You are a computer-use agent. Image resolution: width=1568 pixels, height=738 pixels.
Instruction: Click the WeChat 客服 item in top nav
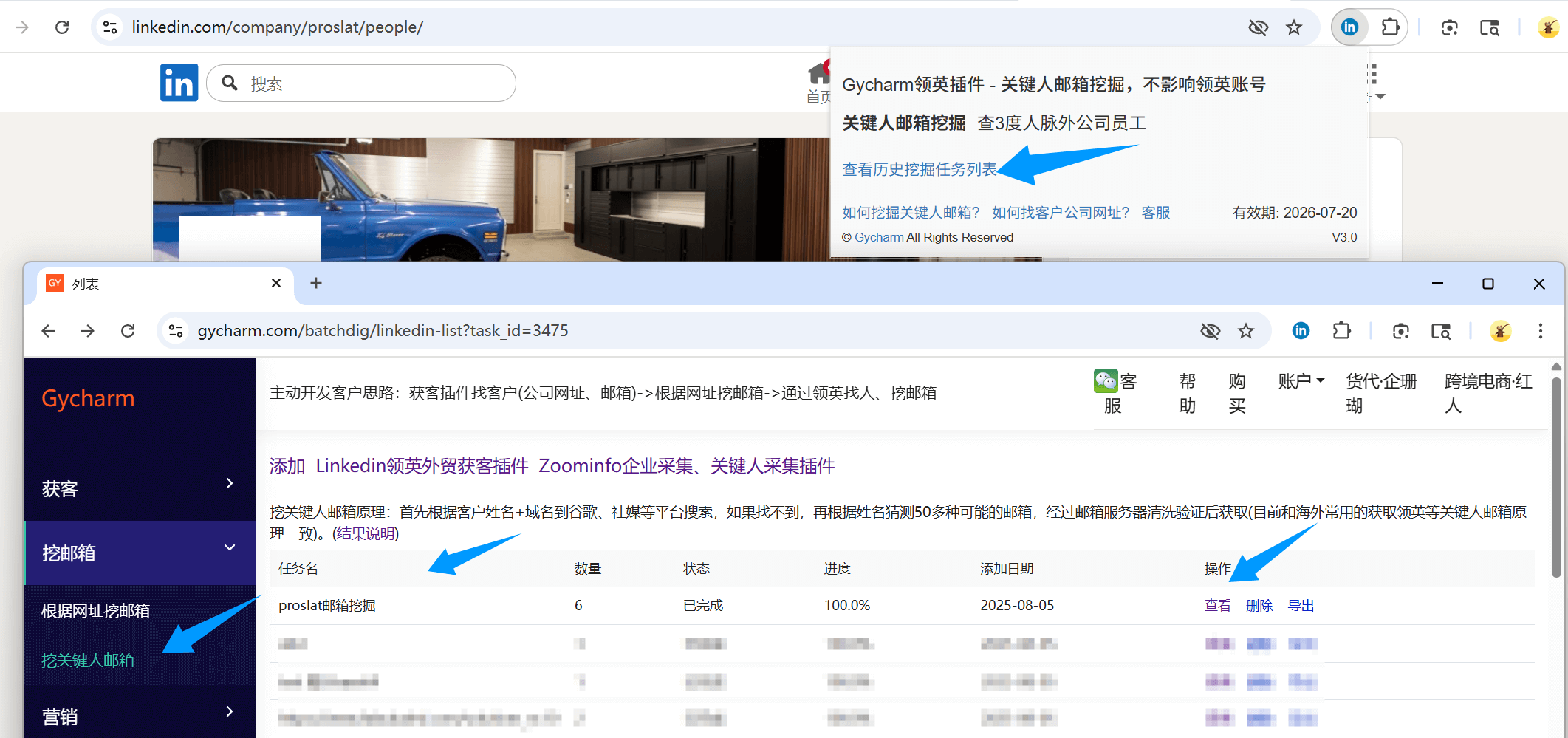(1115, 393)
